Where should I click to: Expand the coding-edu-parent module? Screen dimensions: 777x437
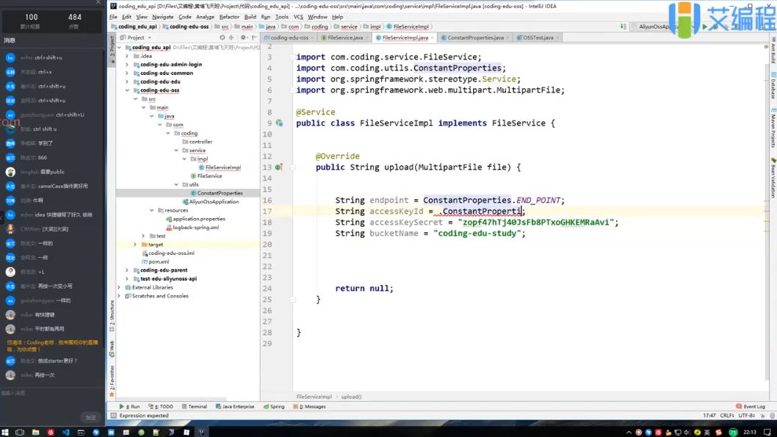pos(127,270)
